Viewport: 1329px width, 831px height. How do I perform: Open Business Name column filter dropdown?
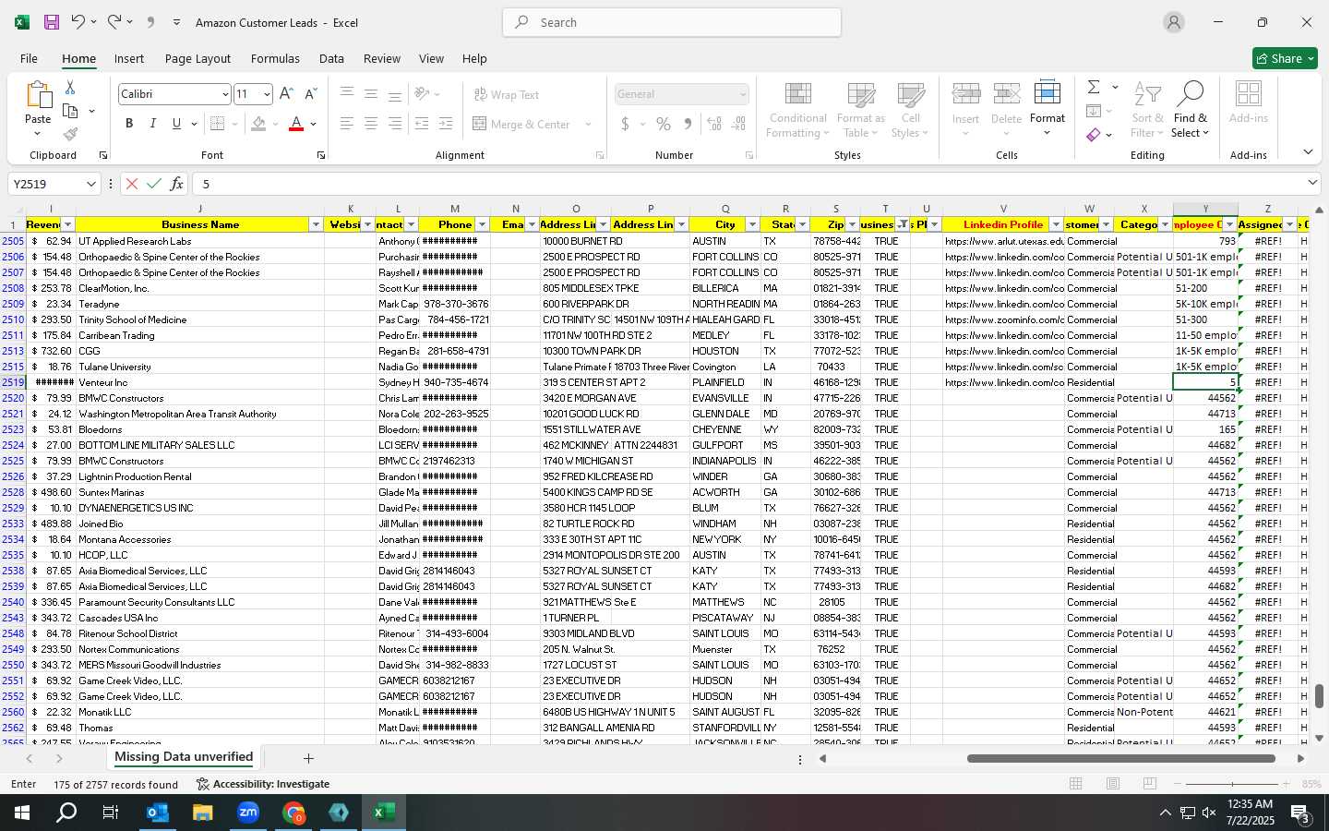316,224
